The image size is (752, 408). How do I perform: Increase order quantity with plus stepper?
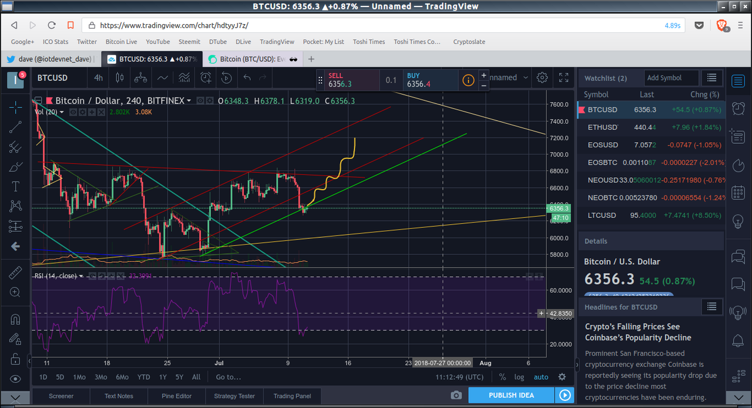tap(484, 75)
